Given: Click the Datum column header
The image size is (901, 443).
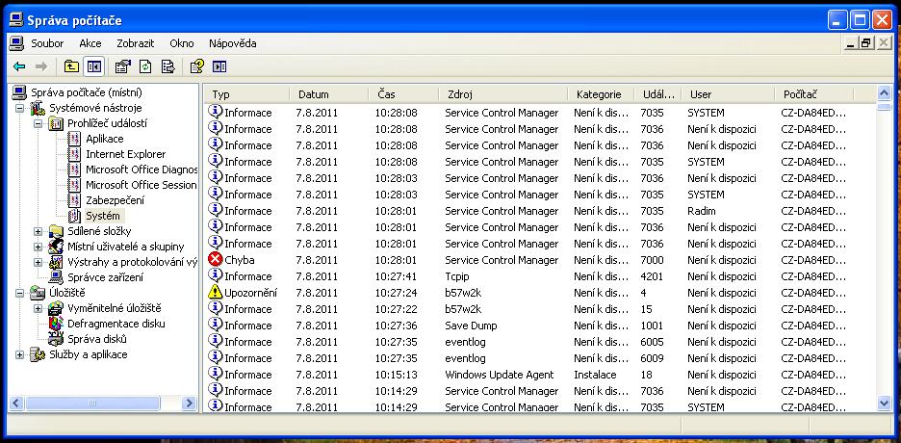Looking at the screenshot, I should (327, 94).
